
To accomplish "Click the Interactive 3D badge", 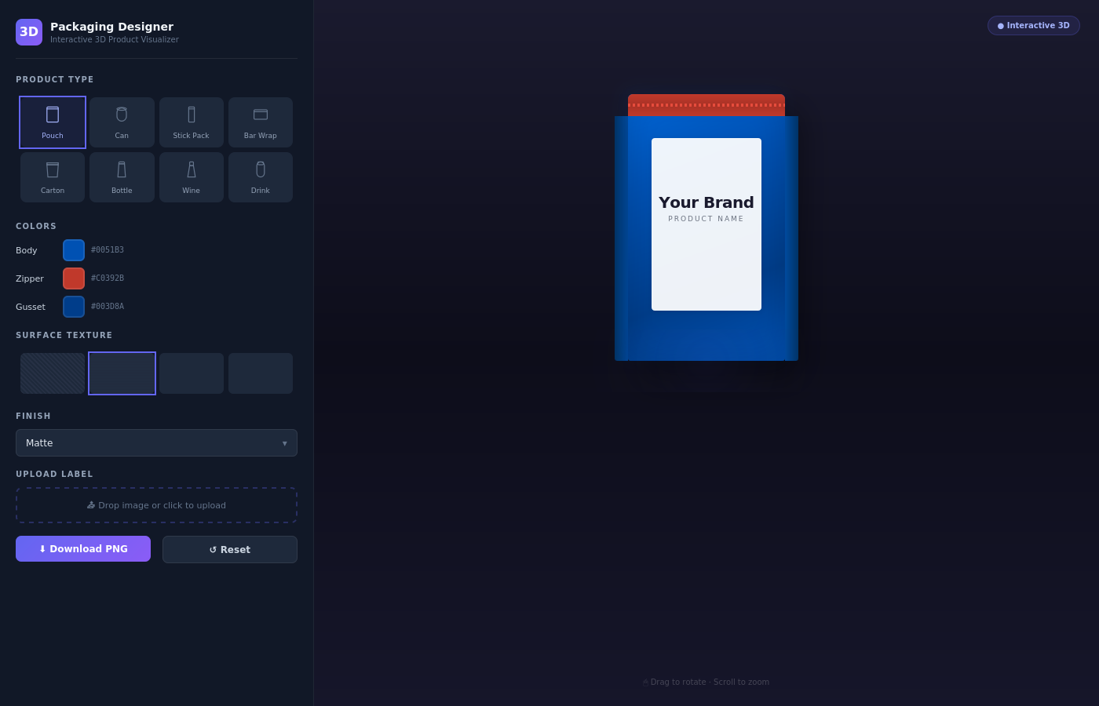I will [1033, 25].
